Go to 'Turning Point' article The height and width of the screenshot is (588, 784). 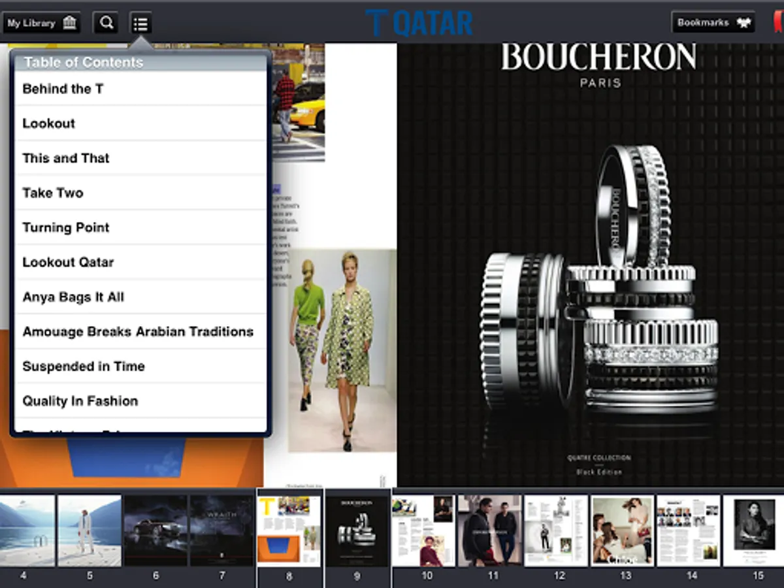[x=140, y=227]
